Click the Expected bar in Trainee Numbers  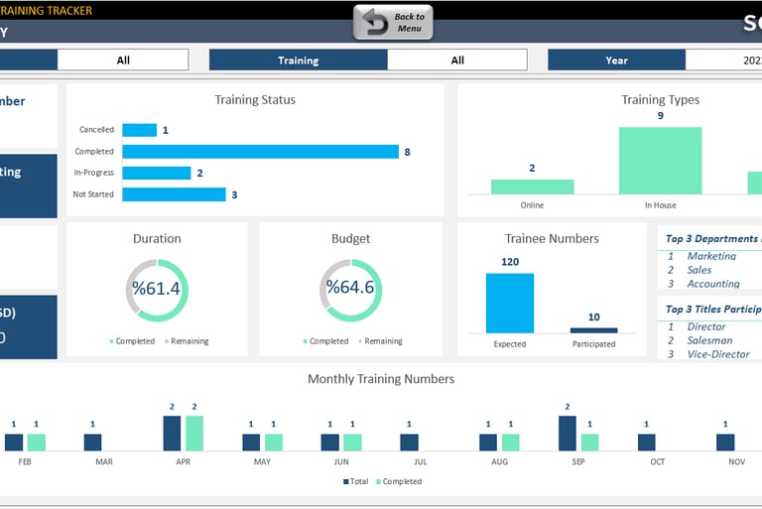pyautogui.click(x=510, y=303)
